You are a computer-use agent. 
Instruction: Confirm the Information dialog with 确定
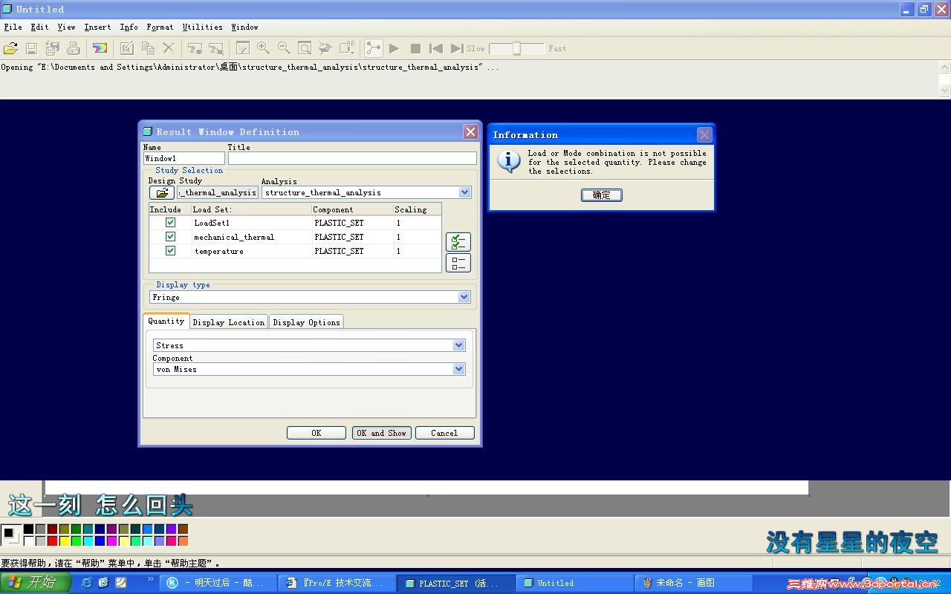click(601, 195)
